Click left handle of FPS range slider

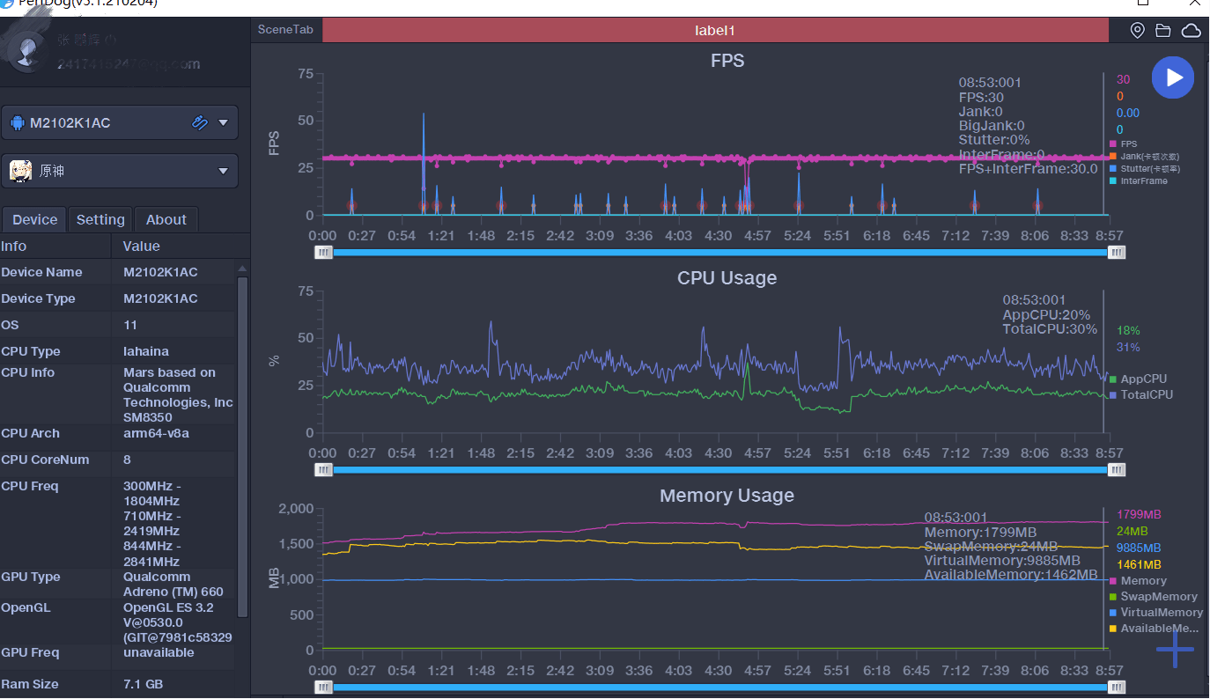[x=324, y=252]
